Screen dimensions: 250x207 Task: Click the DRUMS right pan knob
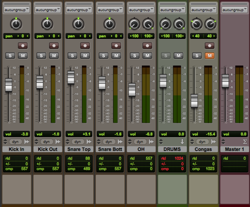tap(179, 24)
